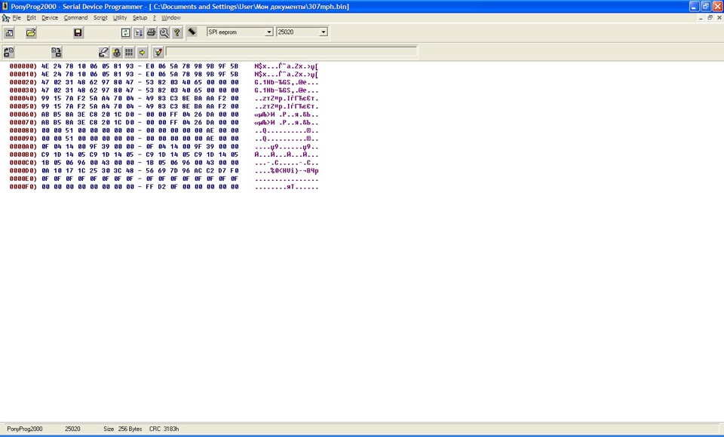Open the Edit menu

(x=31, y=18)
